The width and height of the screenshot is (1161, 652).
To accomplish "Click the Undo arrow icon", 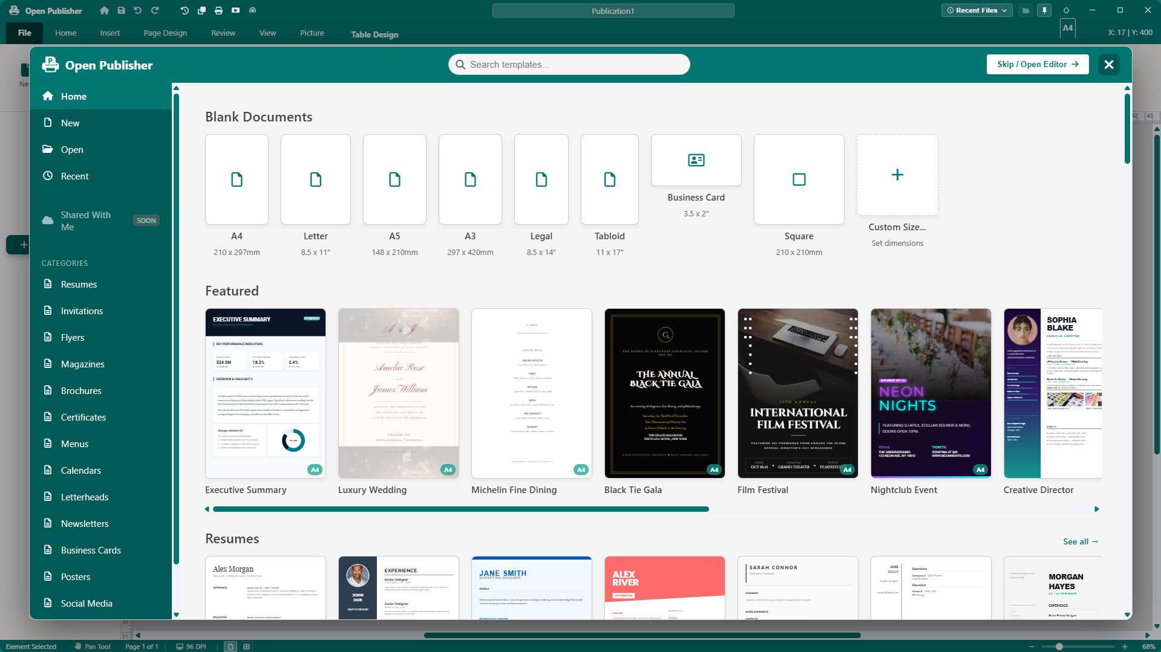I will [137, 10].
